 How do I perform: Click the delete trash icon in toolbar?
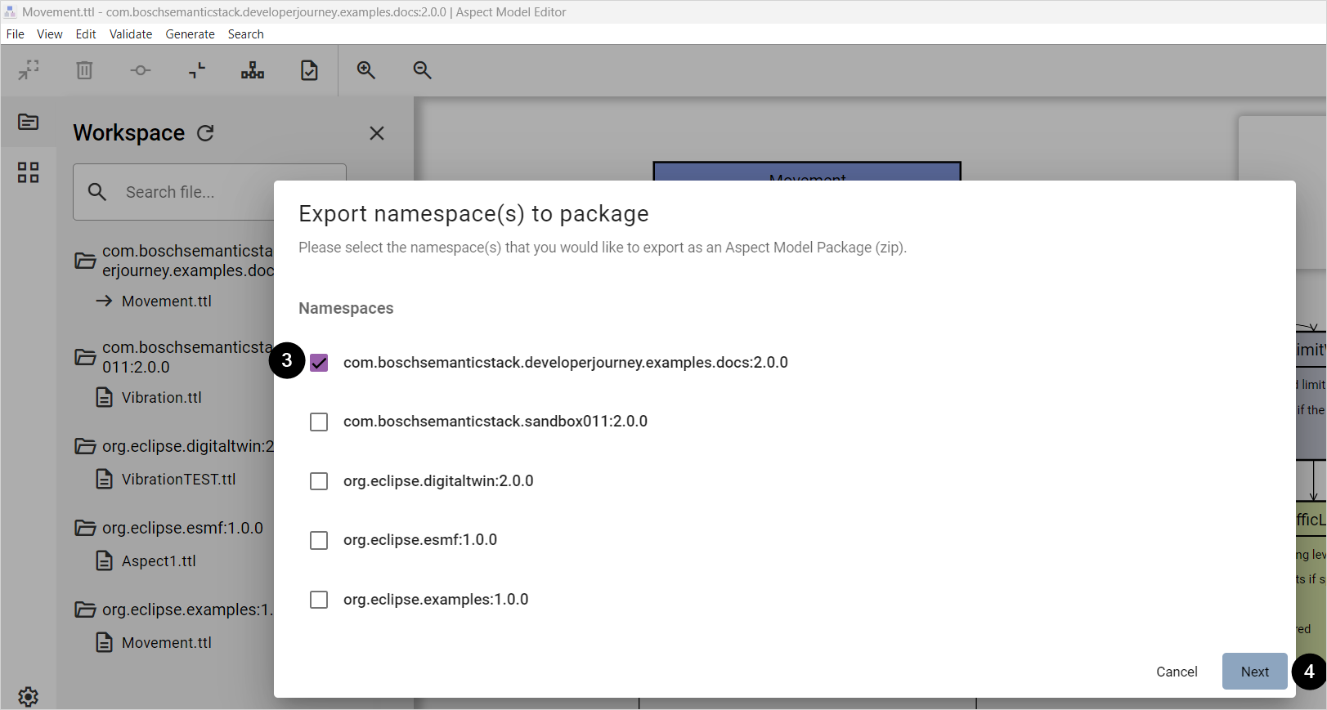[84, 70]
